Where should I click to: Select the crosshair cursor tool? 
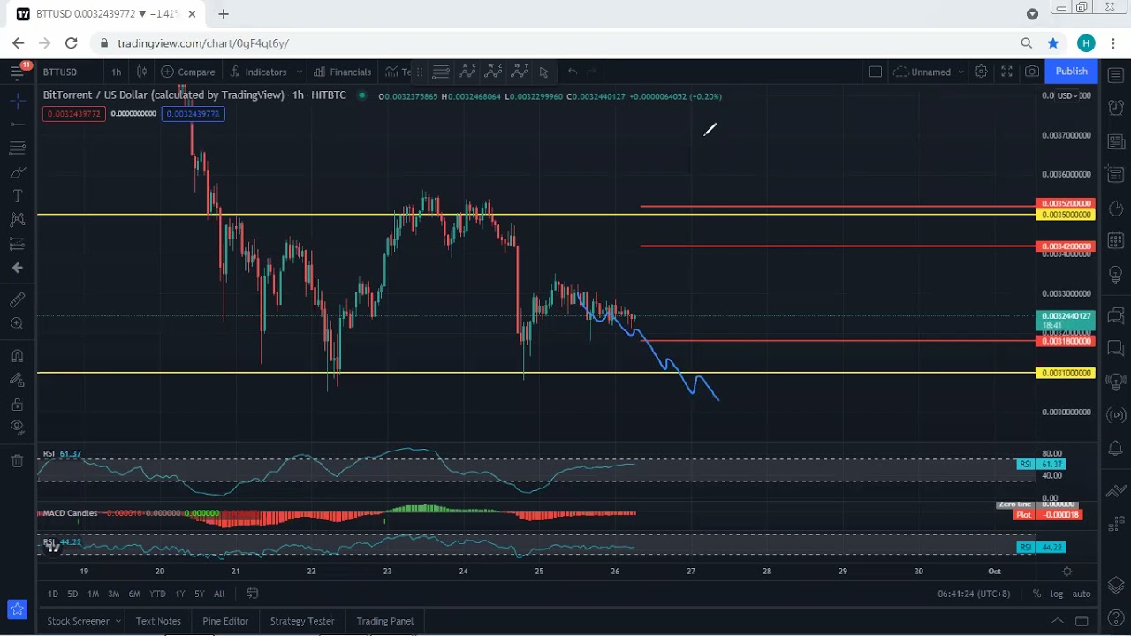pos(17,102)
